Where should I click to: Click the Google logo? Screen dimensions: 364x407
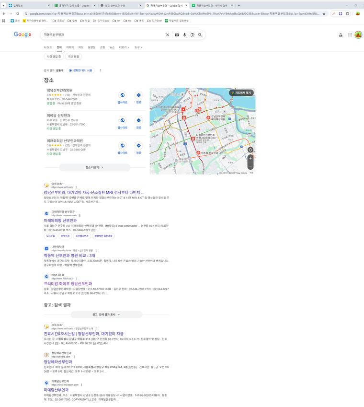pyautogui.click(x=23, y=35)
